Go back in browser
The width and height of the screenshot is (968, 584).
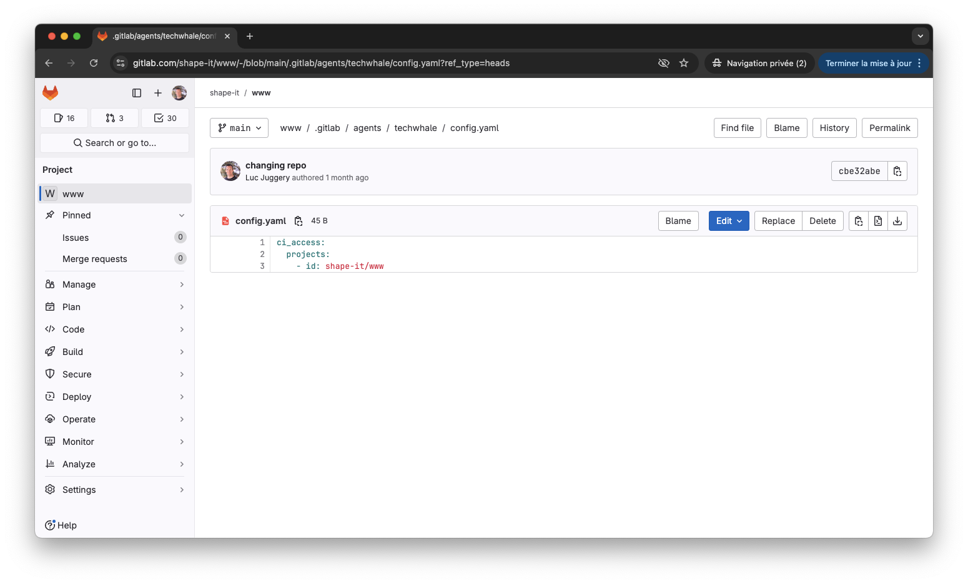tap(49, 63)
